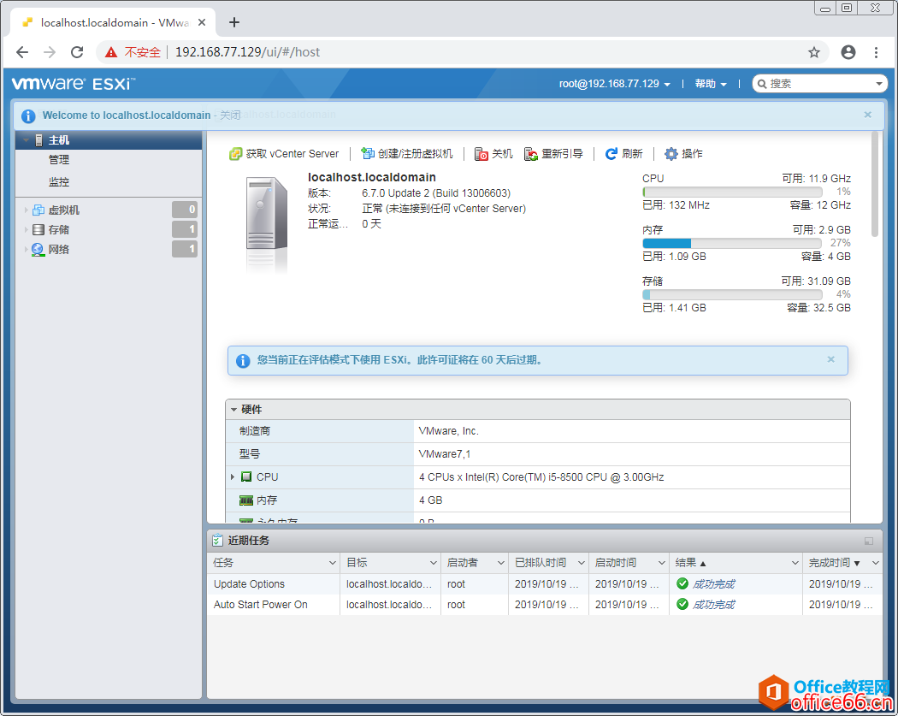Click the 虚拟机 count badge showing 0
The height and width of the screenshot is (716, 898).
[185, 210]
